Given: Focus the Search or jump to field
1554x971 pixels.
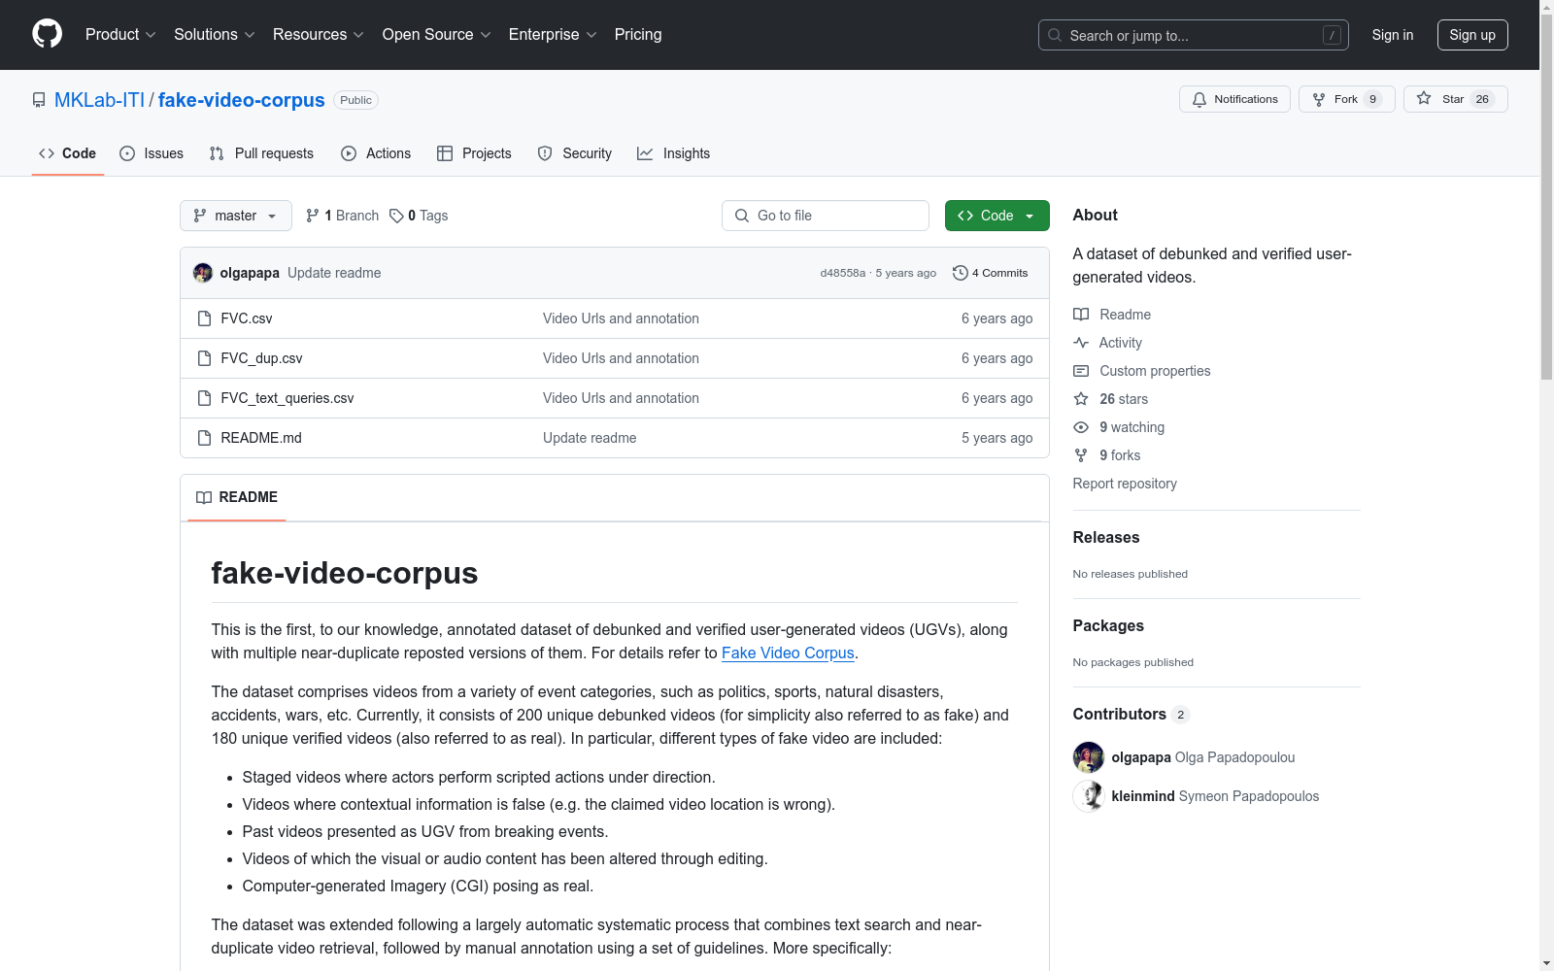Looking at the screenshot, I should [1194, 35].
